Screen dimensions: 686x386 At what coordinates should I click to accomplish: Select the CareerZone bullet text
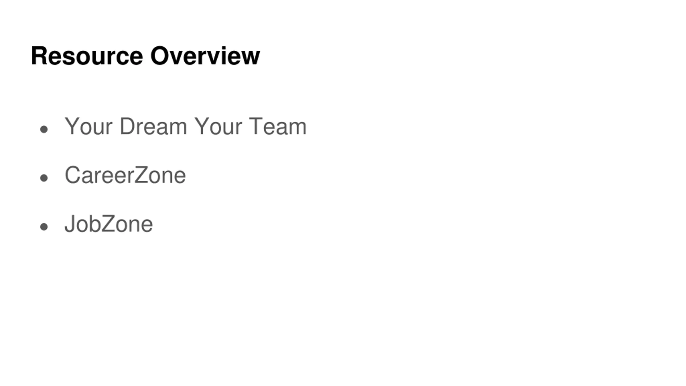[x=125, y=175]
